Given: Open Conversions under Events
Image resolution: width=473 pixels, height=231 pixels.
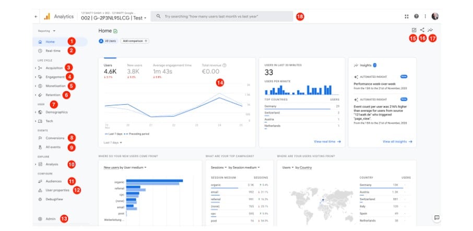Looking at the screenshot, I should [54, 138].
